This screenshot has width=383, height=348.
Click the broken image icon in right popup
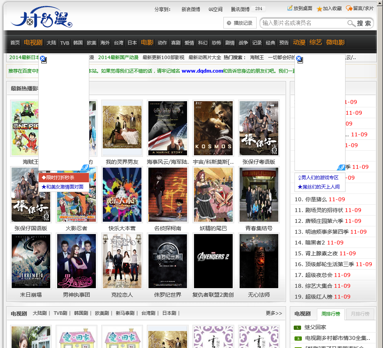coord(301,60)
